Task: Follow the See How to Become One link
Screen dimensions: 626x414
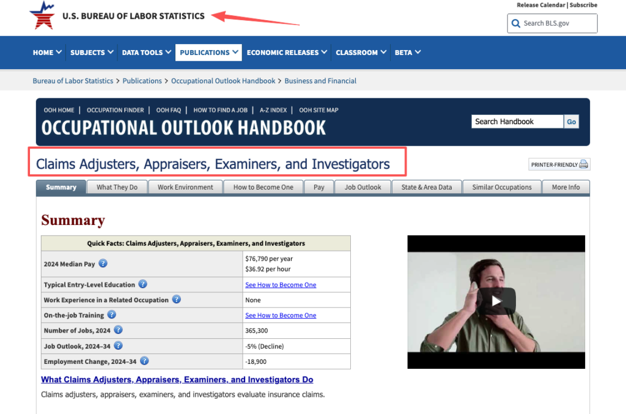Action: coord(280,284)
